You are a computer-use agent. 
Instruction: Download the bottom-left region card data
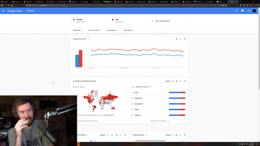117,135
